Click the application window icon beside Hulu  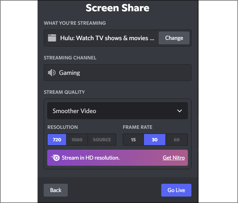52,38
